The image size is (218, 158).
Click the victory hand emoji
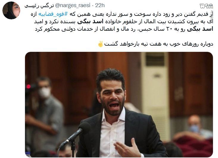click(x=100, y=44)
